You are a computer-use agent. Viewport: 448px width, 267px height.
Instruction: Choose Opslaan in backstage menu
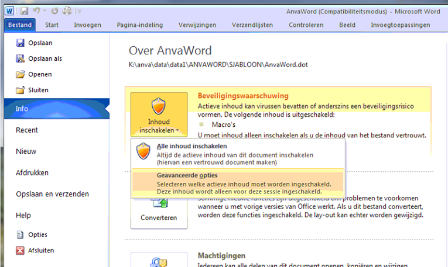click(x=40, y=43)
